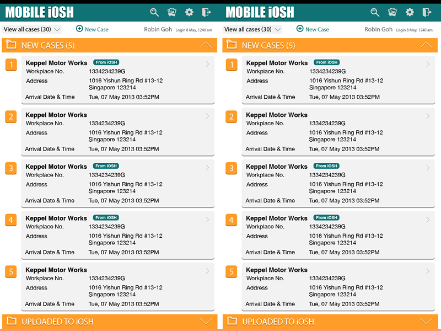Click 'Login 8 May, 1240 am' text, left screen
The height and width of the screenshot is (331, 441).
[x=194, y=30]
